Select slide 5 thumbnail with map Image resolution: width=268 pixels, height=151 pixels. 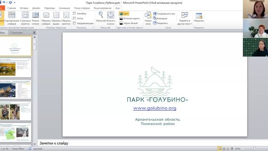coord(15,133)
